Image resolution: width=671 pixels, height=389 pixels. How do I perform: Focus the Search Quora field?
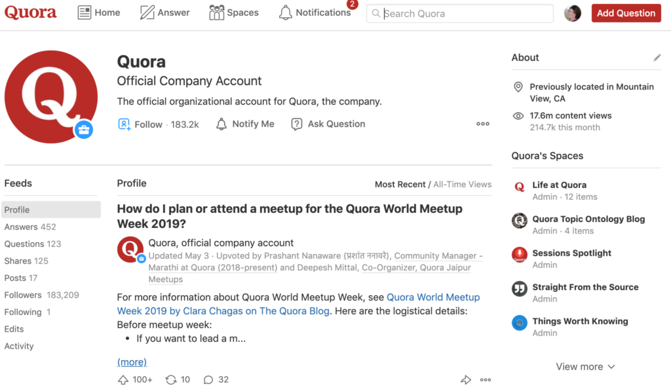click(459, 13)
